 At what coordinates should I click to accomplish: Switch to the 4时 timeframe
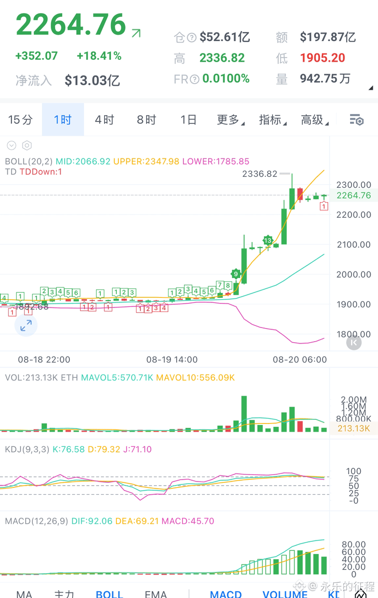click(104, 120)
